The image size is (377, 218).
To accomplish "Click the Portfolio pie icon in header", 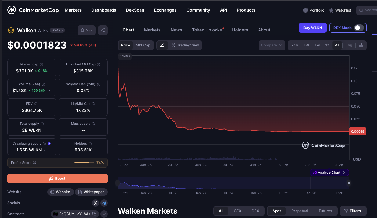I will [306, 10].
